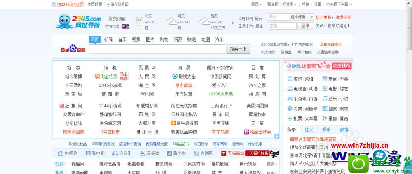Click the TV icon beside 电视剧 tab
This screenshot has height=174, width=412.
[61, 153]
